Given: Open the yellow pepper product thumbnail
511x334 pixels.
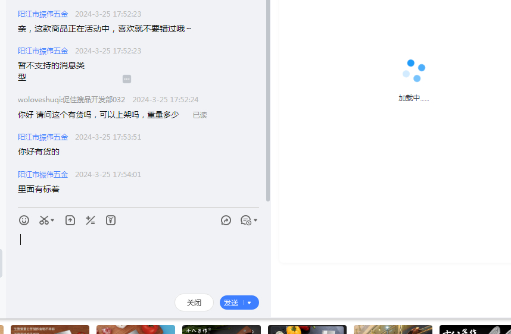Looking at the screenshot, I should [x=307, y=329].
